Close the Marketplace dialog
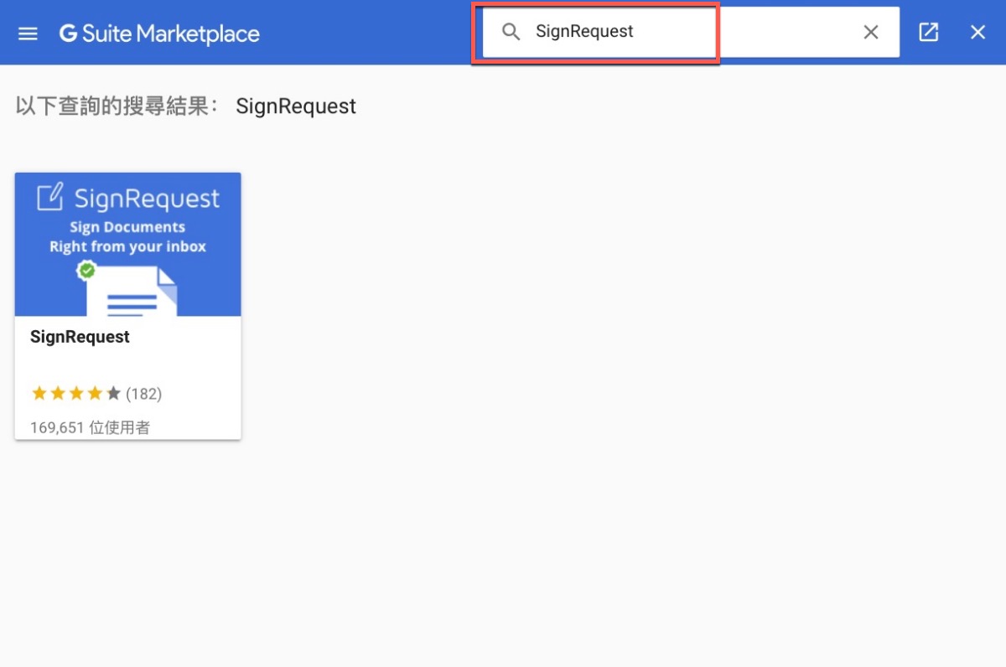The width and height of the screenshot is (1006, 667). tap(977, 32)
